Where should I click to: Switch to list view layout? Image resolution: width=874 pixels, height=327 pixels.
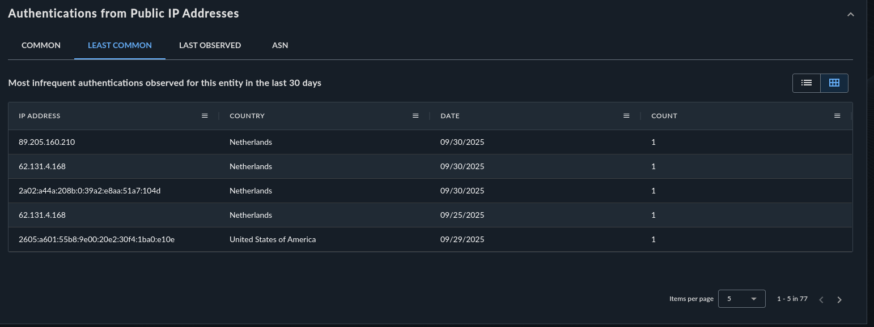coord(807,83)
